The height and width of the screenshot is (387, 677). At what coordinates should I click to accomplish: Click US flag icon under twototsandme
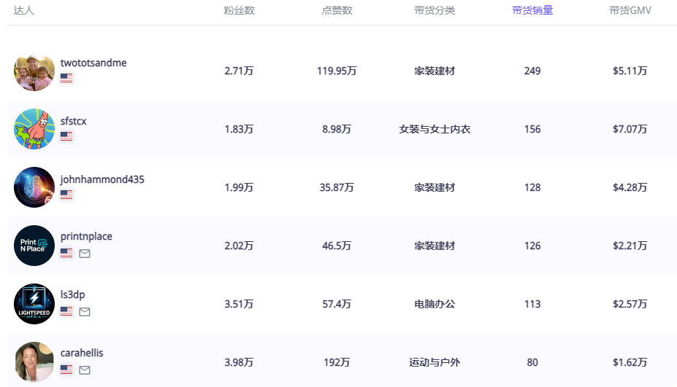click(x=66, y=78)
